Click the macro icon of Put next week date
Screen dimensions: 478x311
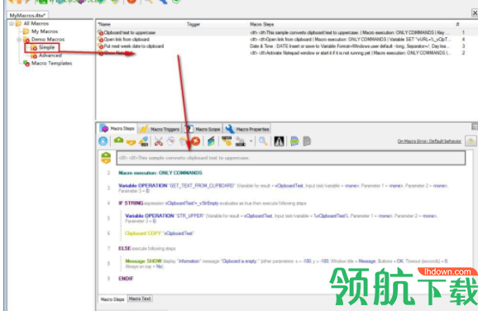[100, 46]
